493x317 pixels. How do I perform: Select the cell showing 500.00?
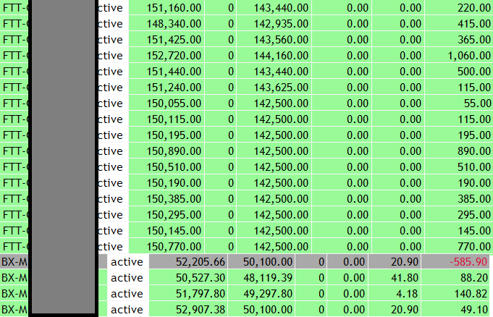(459, 72)
